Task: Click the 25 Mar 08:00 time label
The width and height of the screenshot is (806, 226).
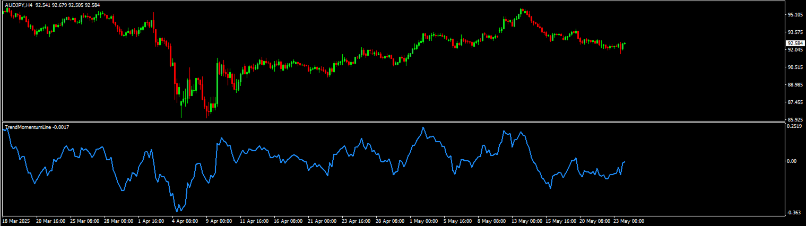Action: click(x=84, y=221)
